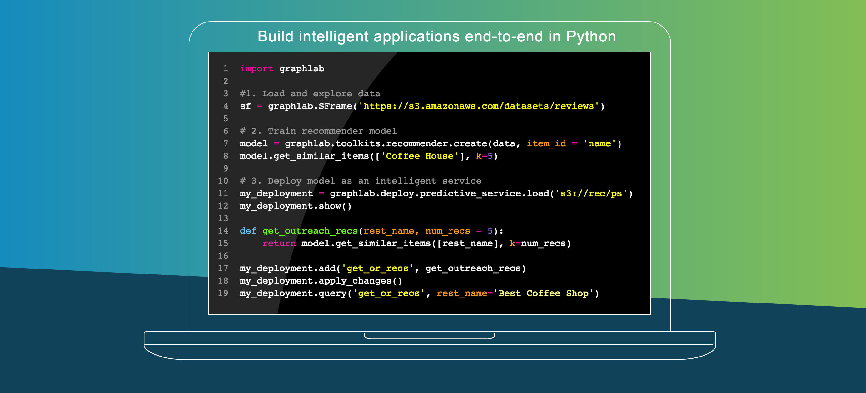Click the pink 'import' keyword
866x393 pixels.
click(x=256, y=69)
